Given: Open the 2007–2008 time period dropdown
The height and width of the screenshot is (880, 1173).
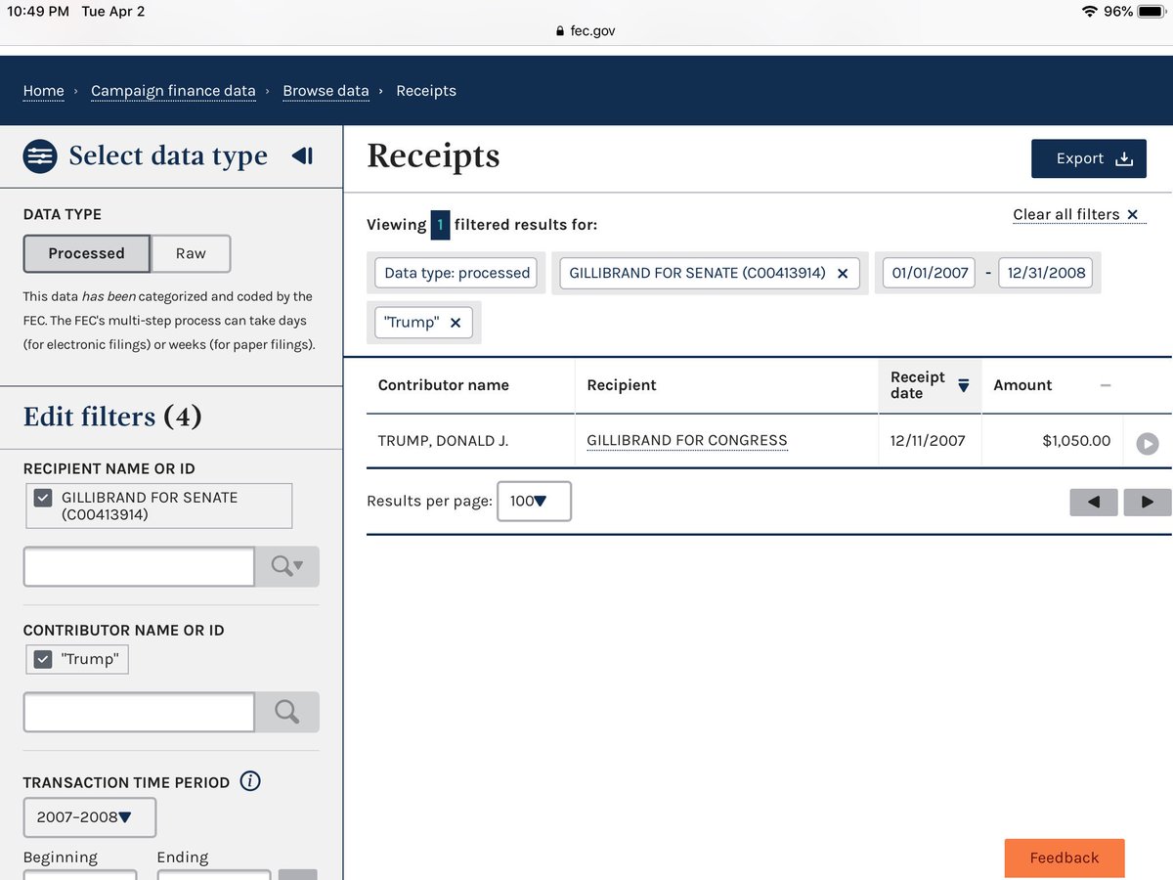Looking at the screenshot, I should [x=89, y=817].
